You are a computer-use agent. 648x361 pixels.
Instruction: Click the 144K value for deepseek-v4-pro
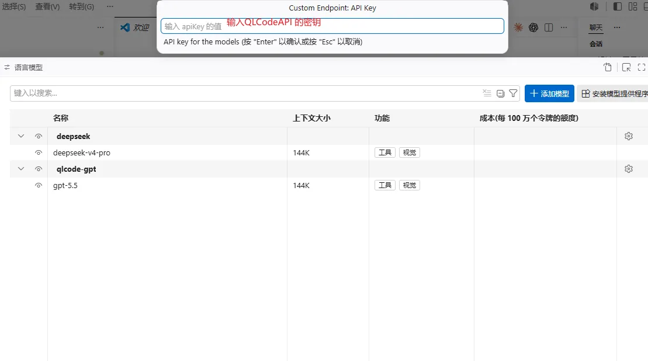(x=302, y=153)
